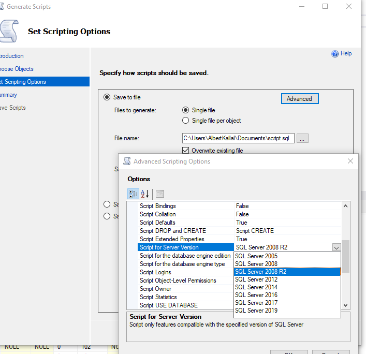Select the Script Statistics property row
The width and height of the screenshot is (366, 354).
click(x=185, y=297)
